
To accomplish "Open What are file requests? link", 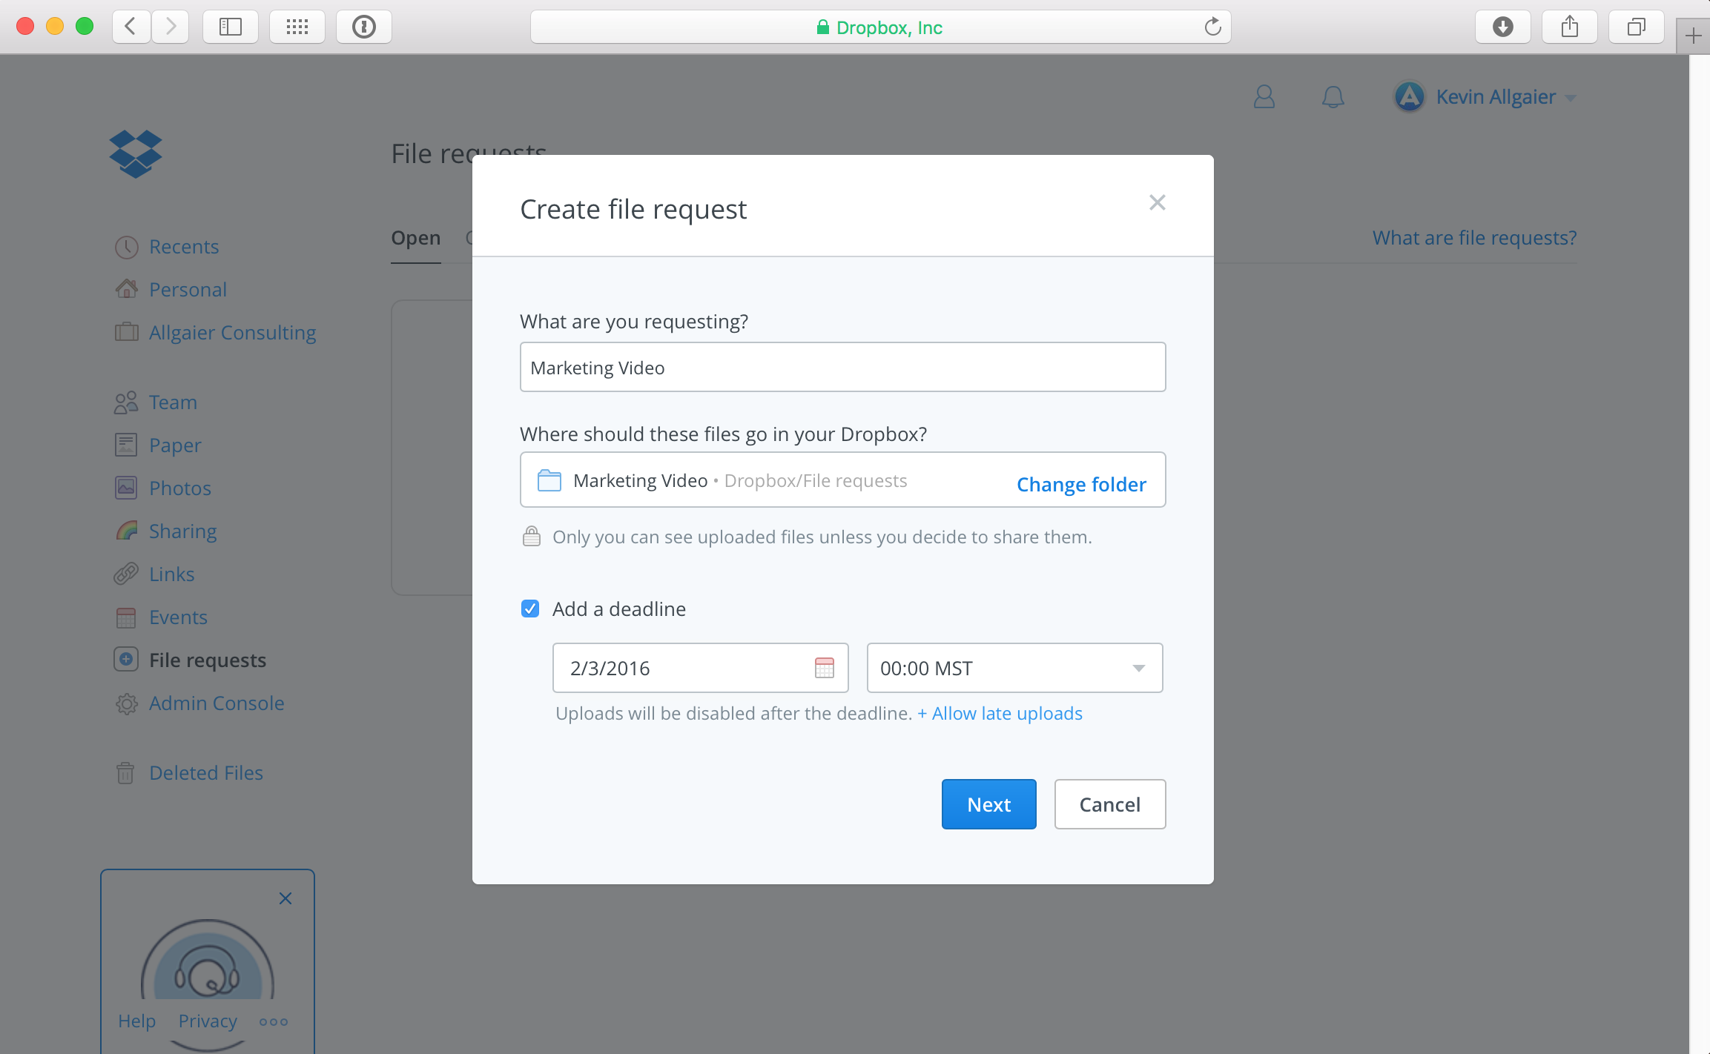I will [x=1474, y=237].
